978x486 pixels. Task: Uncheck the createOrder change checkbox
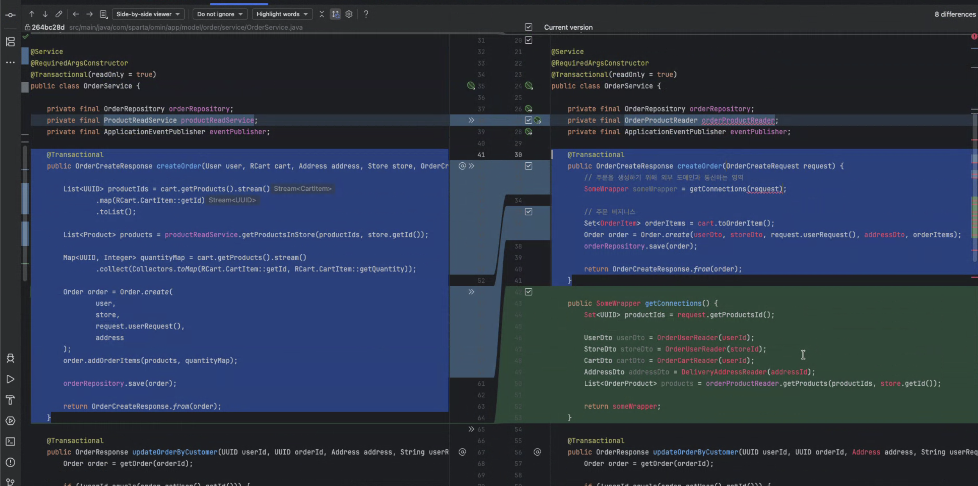(x=528, y=166)
